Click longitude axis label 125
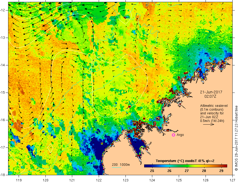The width and height of the screenshot is (238, 183). pyautogui.click(x=179, y=180)
